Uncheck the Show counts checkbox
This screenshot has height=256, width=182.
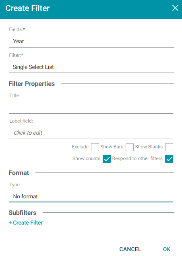[107, 159]
